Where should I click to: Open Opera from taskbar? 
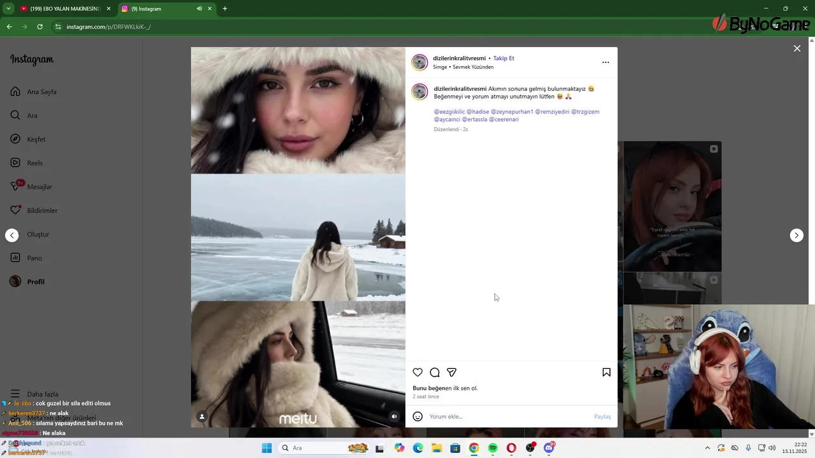[x=511, y=448]
